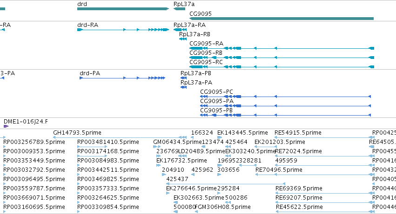Select the RP003469825.5prime EST label
This screenshot has width=396, height=214.
[x=108, y=179]
